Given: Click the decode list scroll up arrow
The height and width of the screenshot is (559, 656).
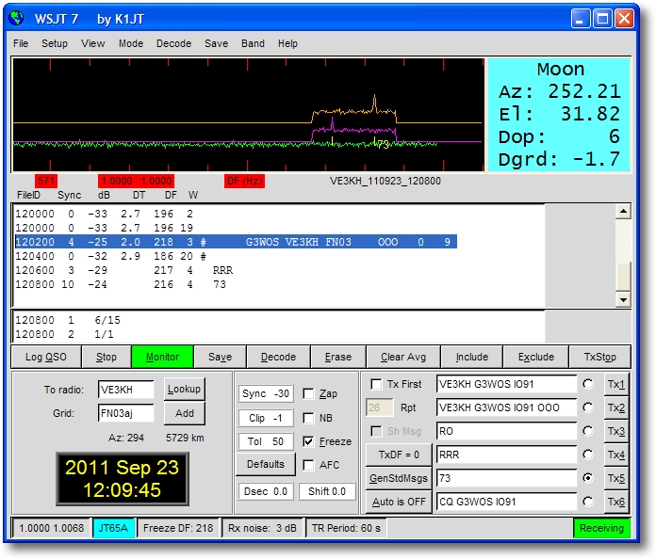Looking at the screenshot, I should click(623, 212).
